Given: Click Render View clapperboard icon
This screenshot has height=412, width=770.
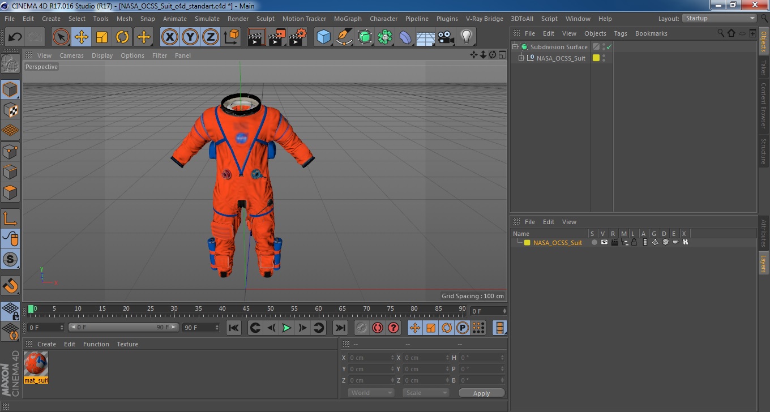Looking at the screenshot, I should coord(256,37).
